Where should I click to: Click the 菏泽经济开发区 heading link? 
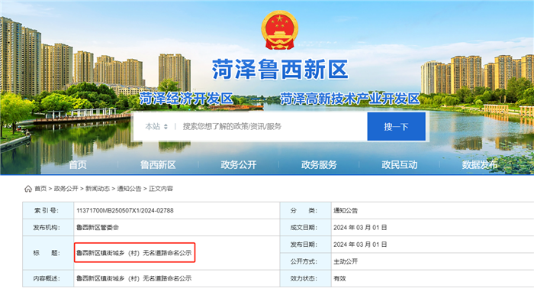(x=186, y=99)
